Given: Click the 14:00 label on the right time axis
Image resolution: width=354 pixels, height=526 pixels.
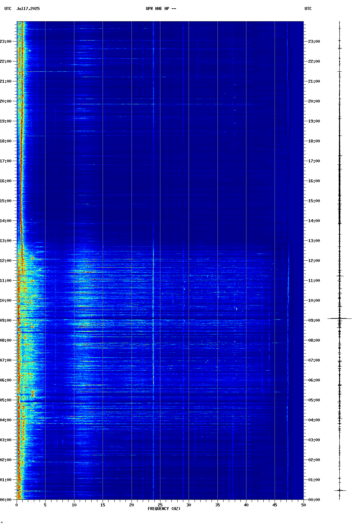Looking at the screenshot, I should (x=314, y=221).
